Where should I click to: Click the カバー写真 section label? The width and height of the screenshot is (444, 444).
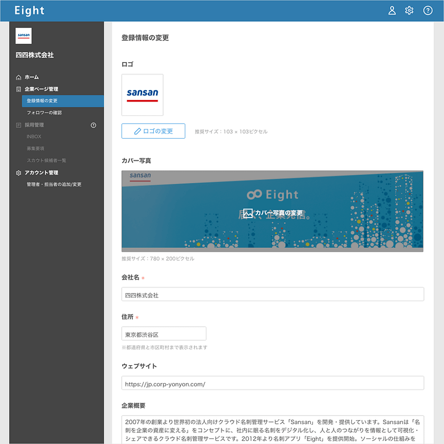point(136,161)
